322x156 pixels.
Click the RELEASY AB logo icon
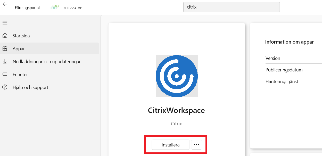pyautogui.click(x=55, y=7)
